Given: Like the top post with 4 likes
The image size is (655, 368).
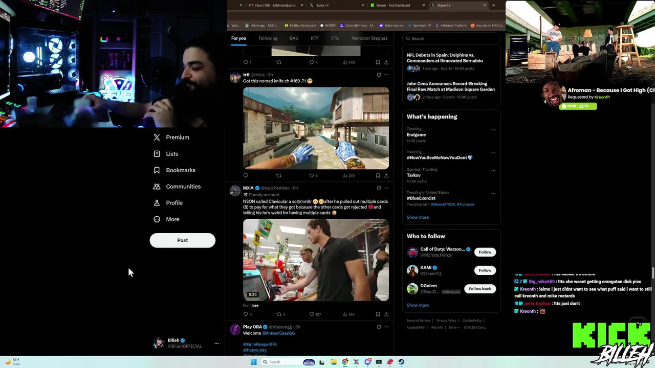Looking at the screenshot, I should coord(313,62).
